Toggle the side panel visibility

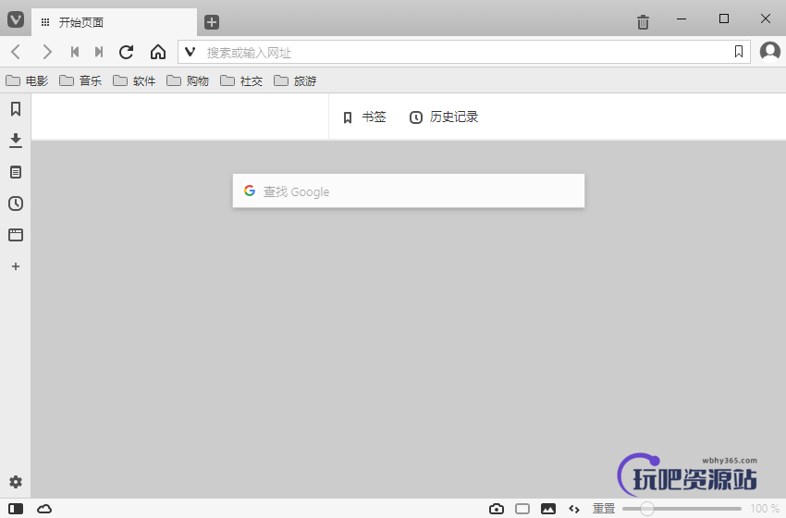point(16,509)
